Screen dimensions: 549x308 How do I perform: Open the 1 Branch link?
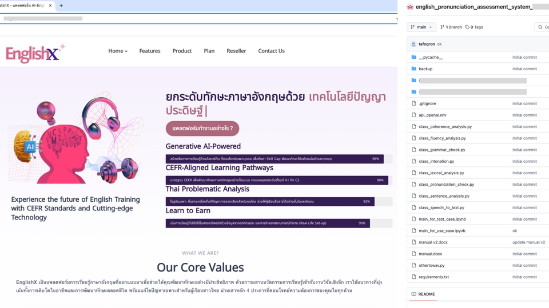pos(452,27)
